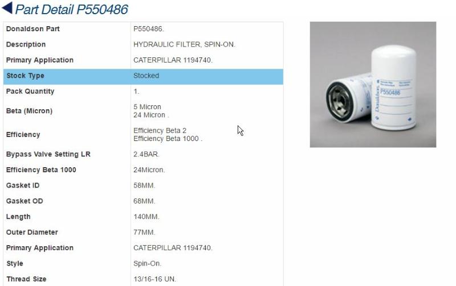456x286 pixels.
Task: Select the 2.4BAR bypass valve value
Action: (146, 154)
